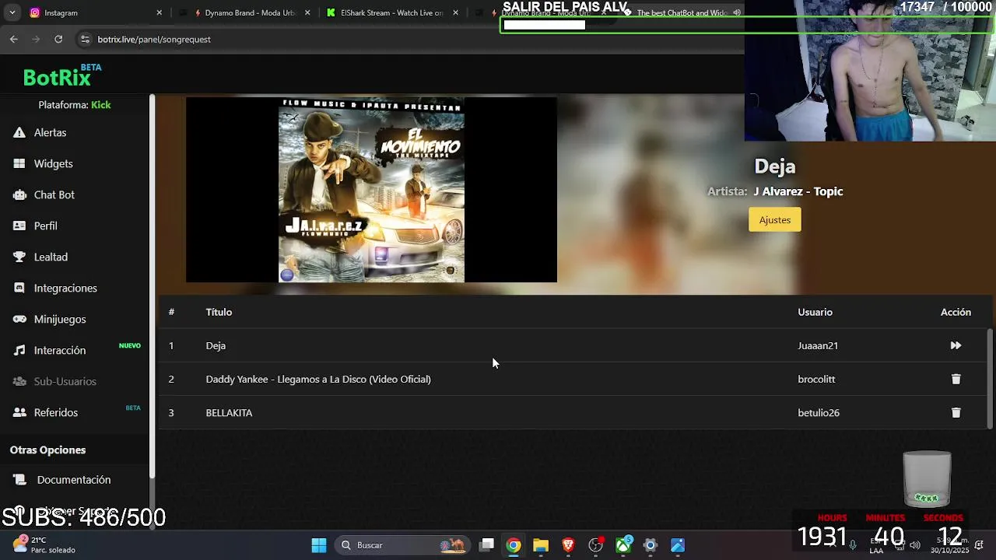Click the Título column header
The image size is (996, 560).
(x=219, y=312)
